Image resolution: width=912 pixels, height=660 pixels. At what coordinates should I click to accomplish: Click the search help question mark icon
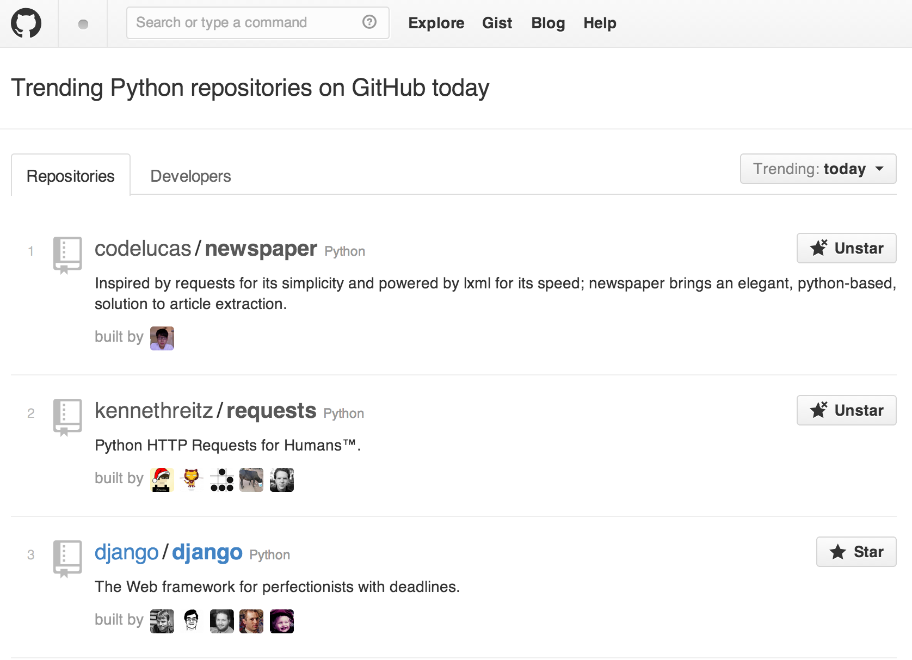(369, 22)
